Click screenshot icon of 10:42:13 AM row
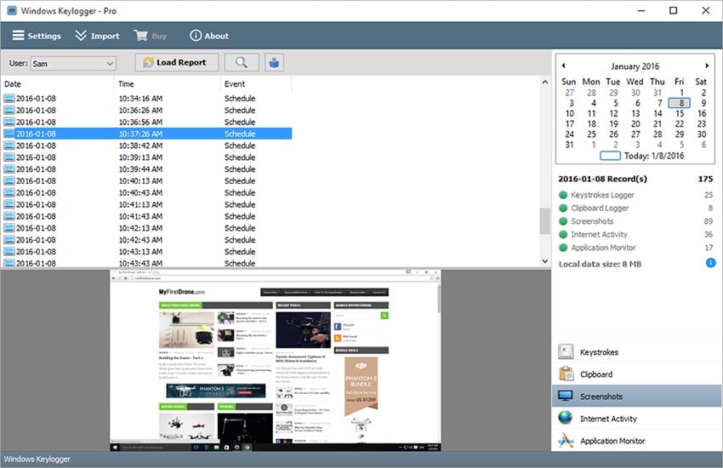The width and height of the screenshot is (723, 468). click(x=9, y=228)
